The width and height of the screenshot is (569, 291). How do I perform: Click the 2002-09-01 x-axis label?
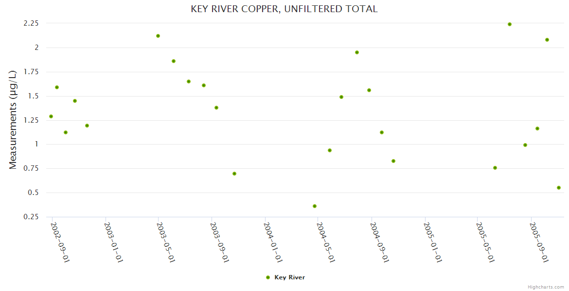pyautogui.click(x=61, y=242)
